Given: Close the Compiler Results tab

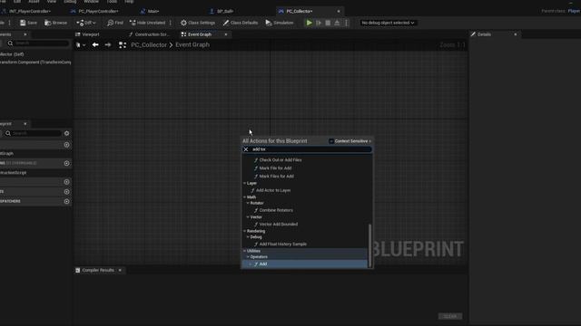Looking at the screenshot, I should [x=120, y=271].
